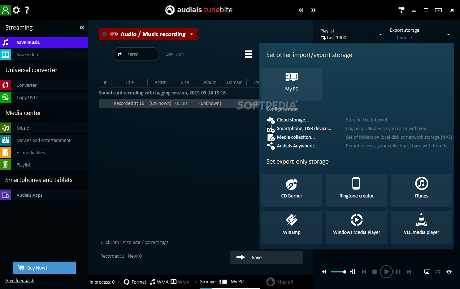Open the Give feedback link
The width and height of the screenshot is (460, 289).
pyautogui.click(x=19, y=281)
